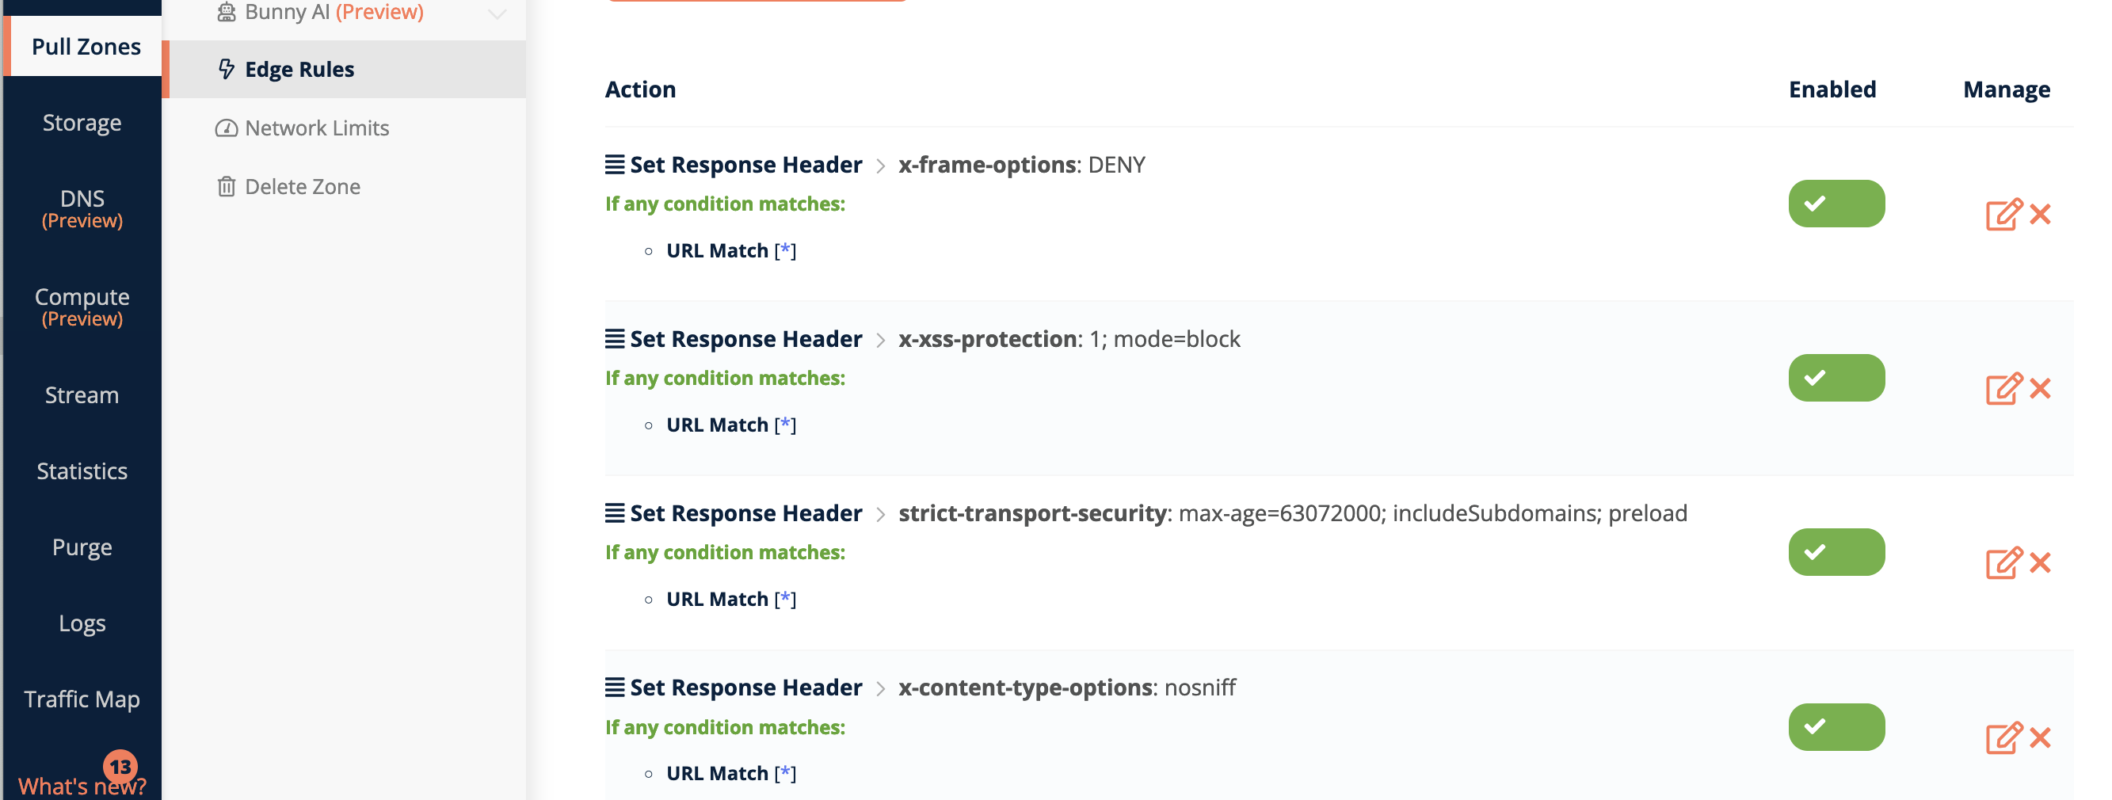
Task: Click the Delete Zone trash icon
Action: (x=227, y=186)
